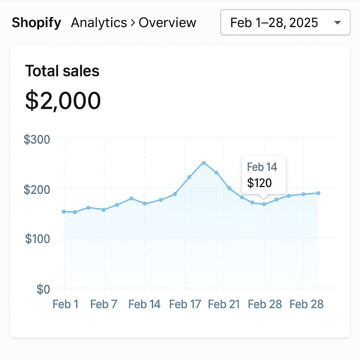Click the $300 y-axis label
The width and height of the screenshot is (360, 360).
tap(37, 140)
